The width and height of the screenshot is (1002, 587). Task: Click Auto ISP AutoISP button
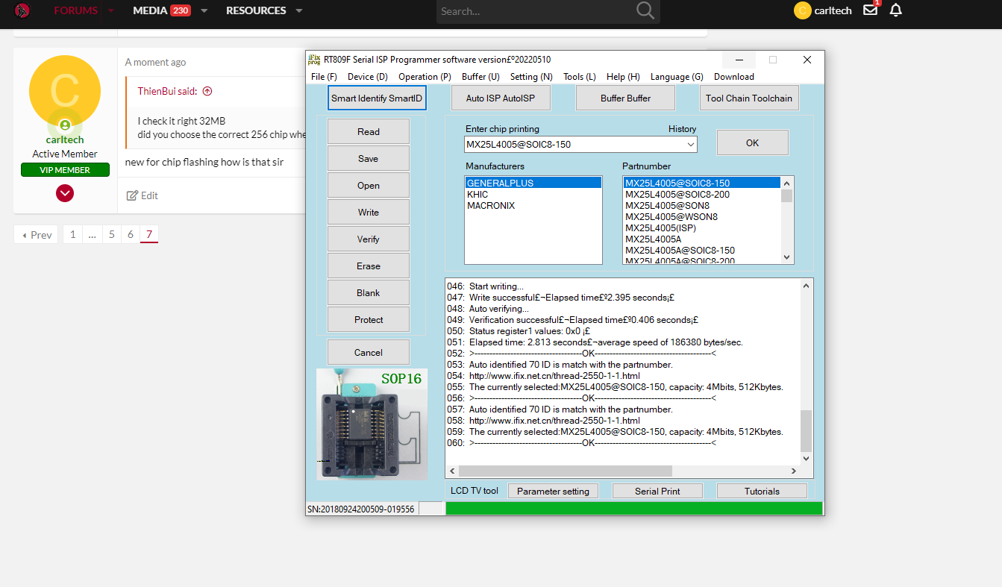point(501,98)
